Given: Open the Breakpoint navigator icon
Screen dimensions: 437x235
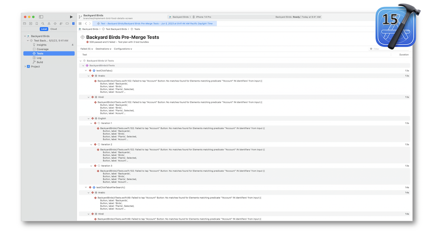Looking at the screenshot, I should (x=67, y=24).
